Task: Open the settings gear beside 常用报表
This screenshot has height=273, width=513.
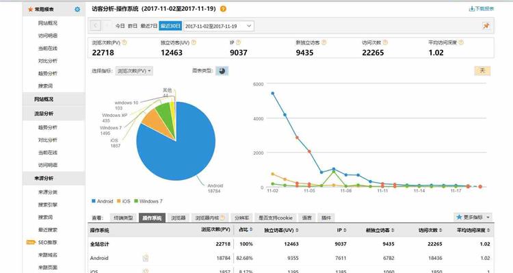Action: coord(77,10)
